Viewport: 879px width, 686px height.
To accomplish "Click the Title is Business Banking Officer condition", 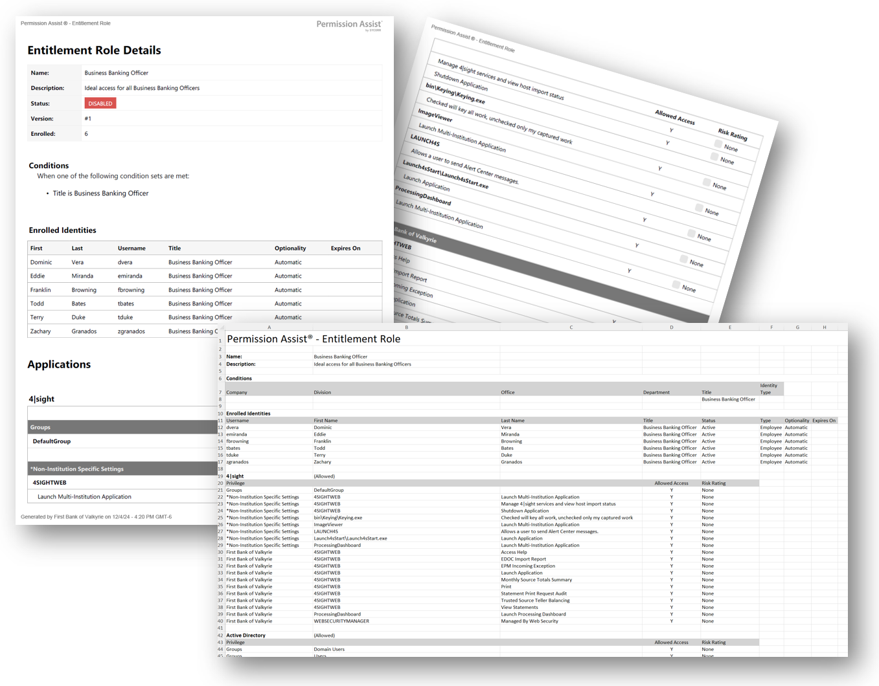I will pos(100,194).
